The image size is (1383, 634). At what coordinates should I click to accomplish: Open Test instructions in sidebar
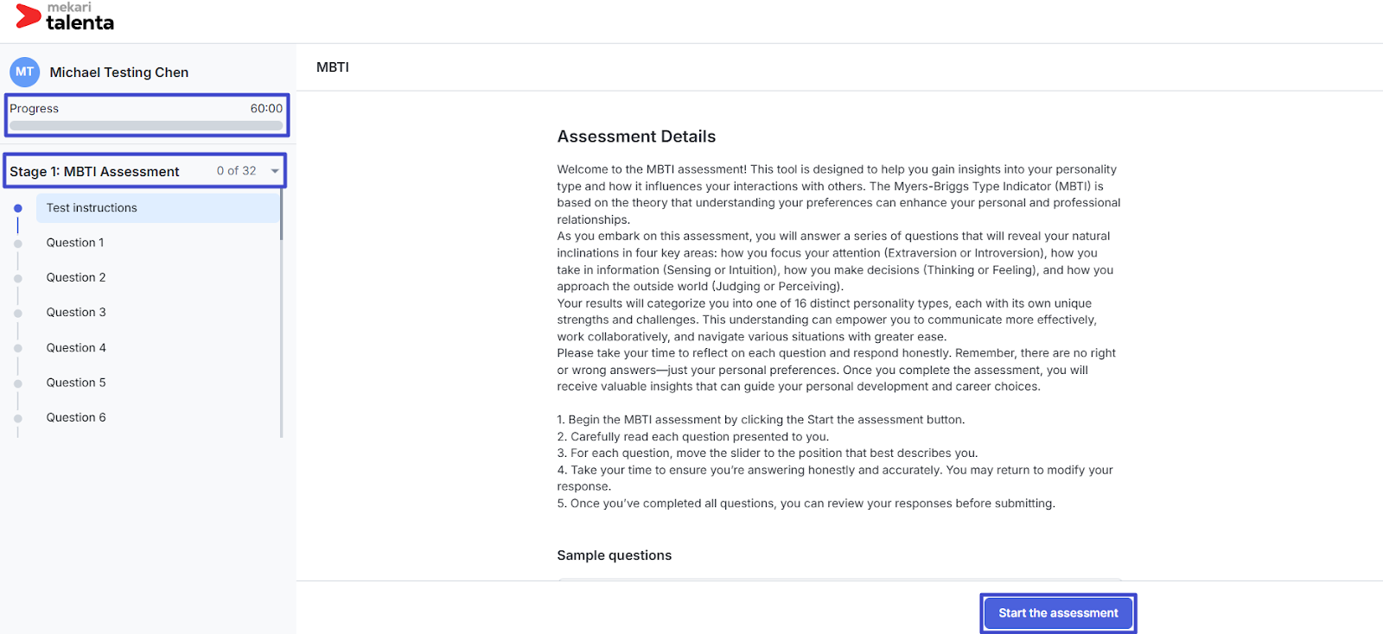[x=92, y=208]
